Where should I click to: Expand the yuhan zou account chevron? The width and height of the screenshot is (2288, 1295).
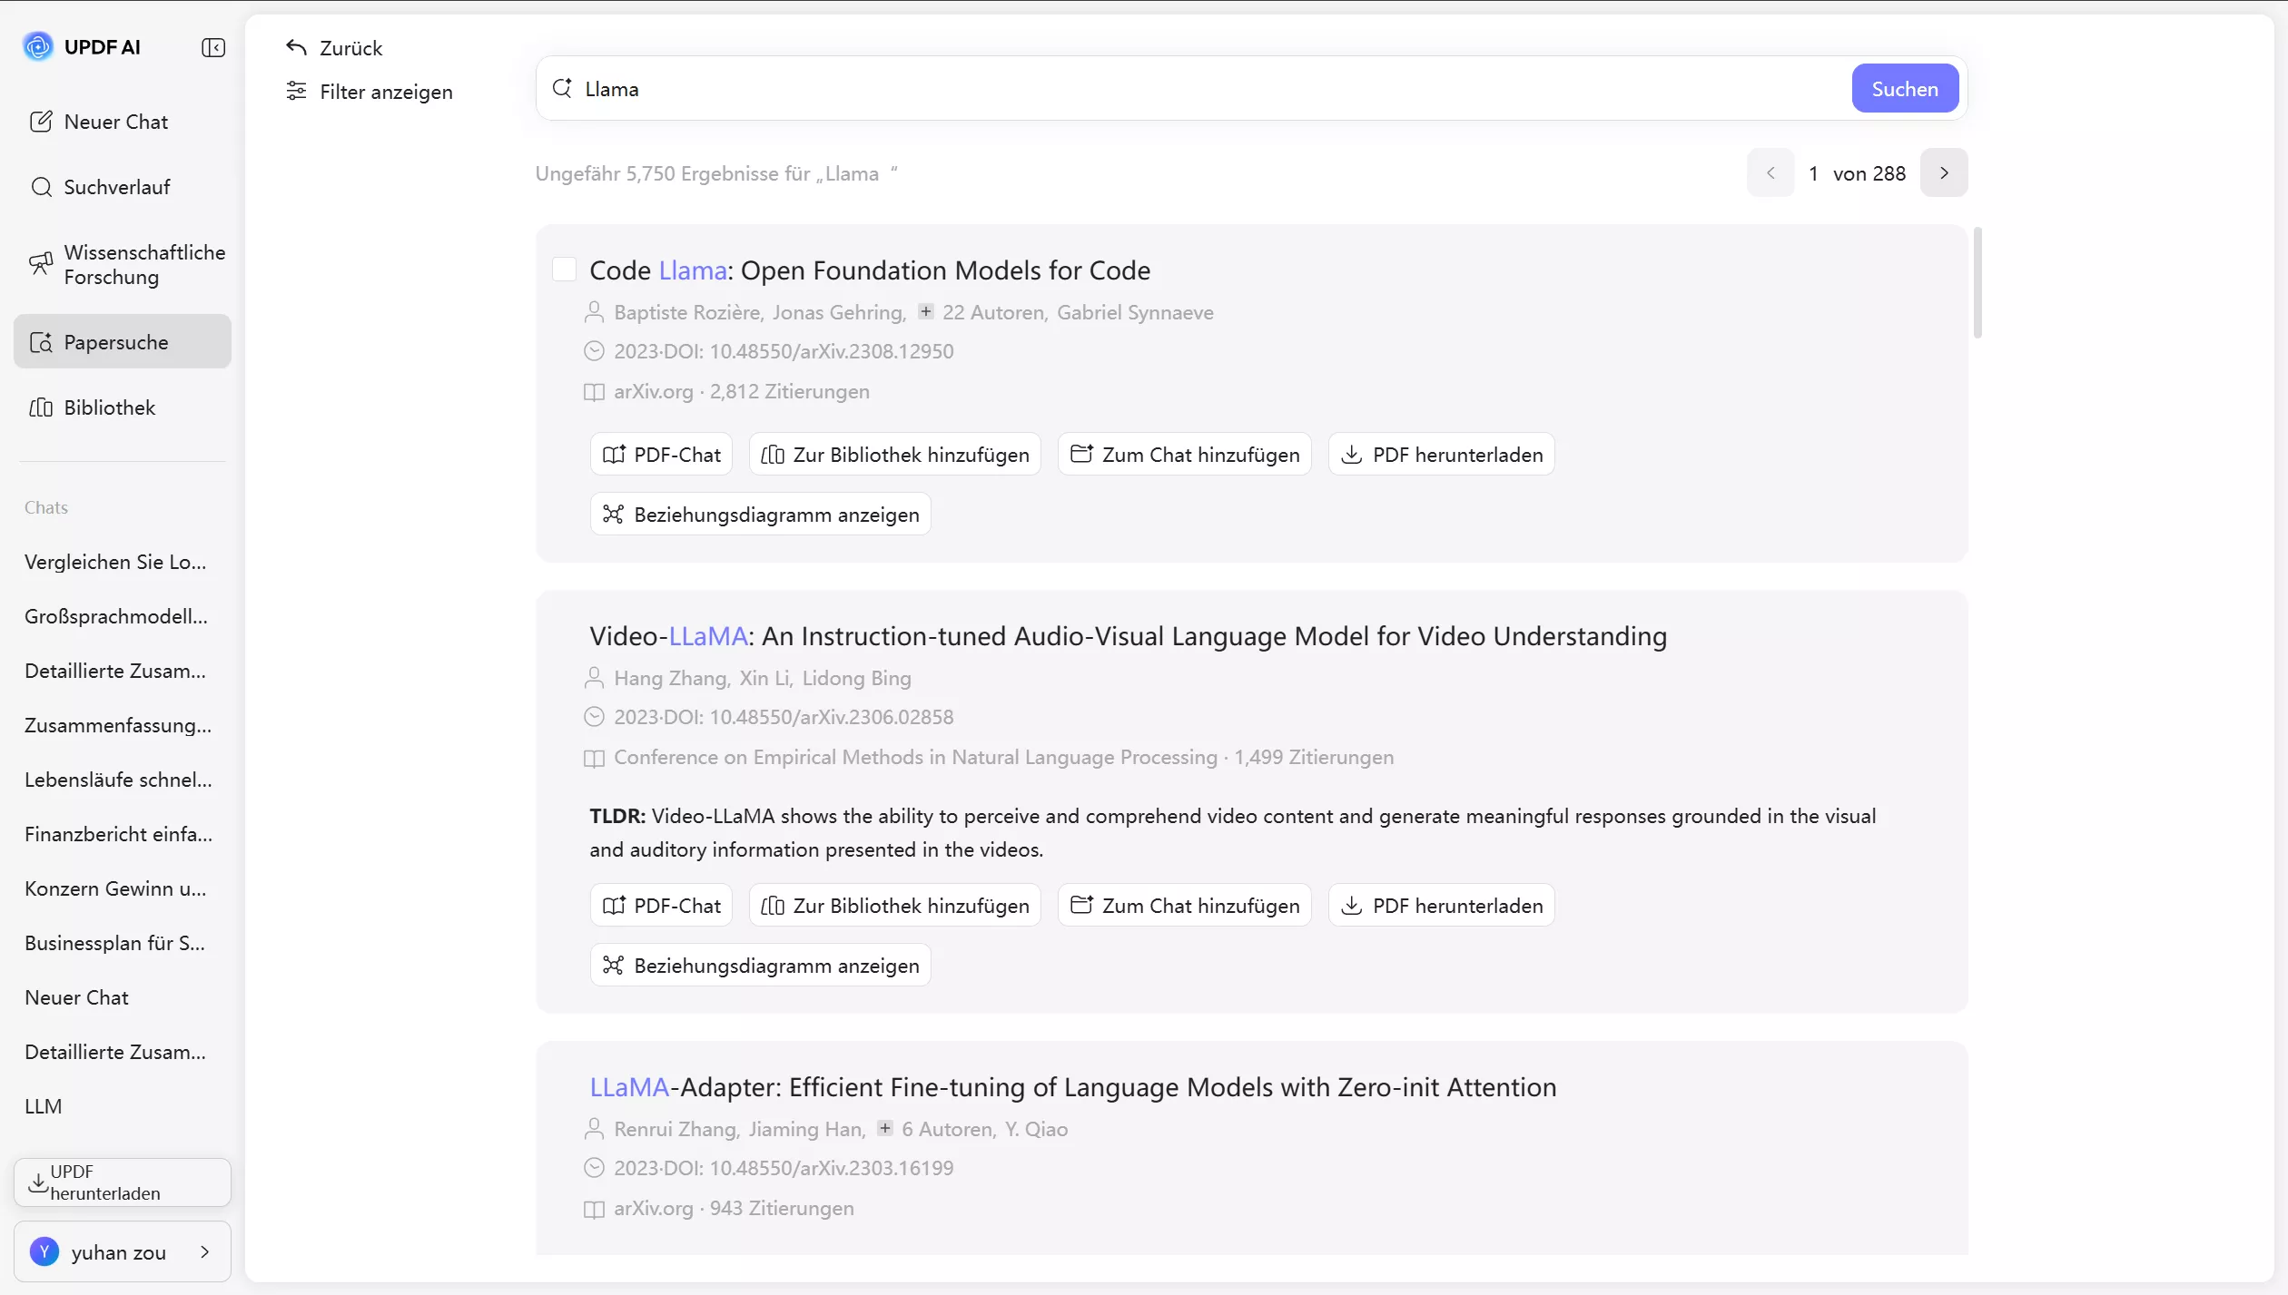(205, 1251)
